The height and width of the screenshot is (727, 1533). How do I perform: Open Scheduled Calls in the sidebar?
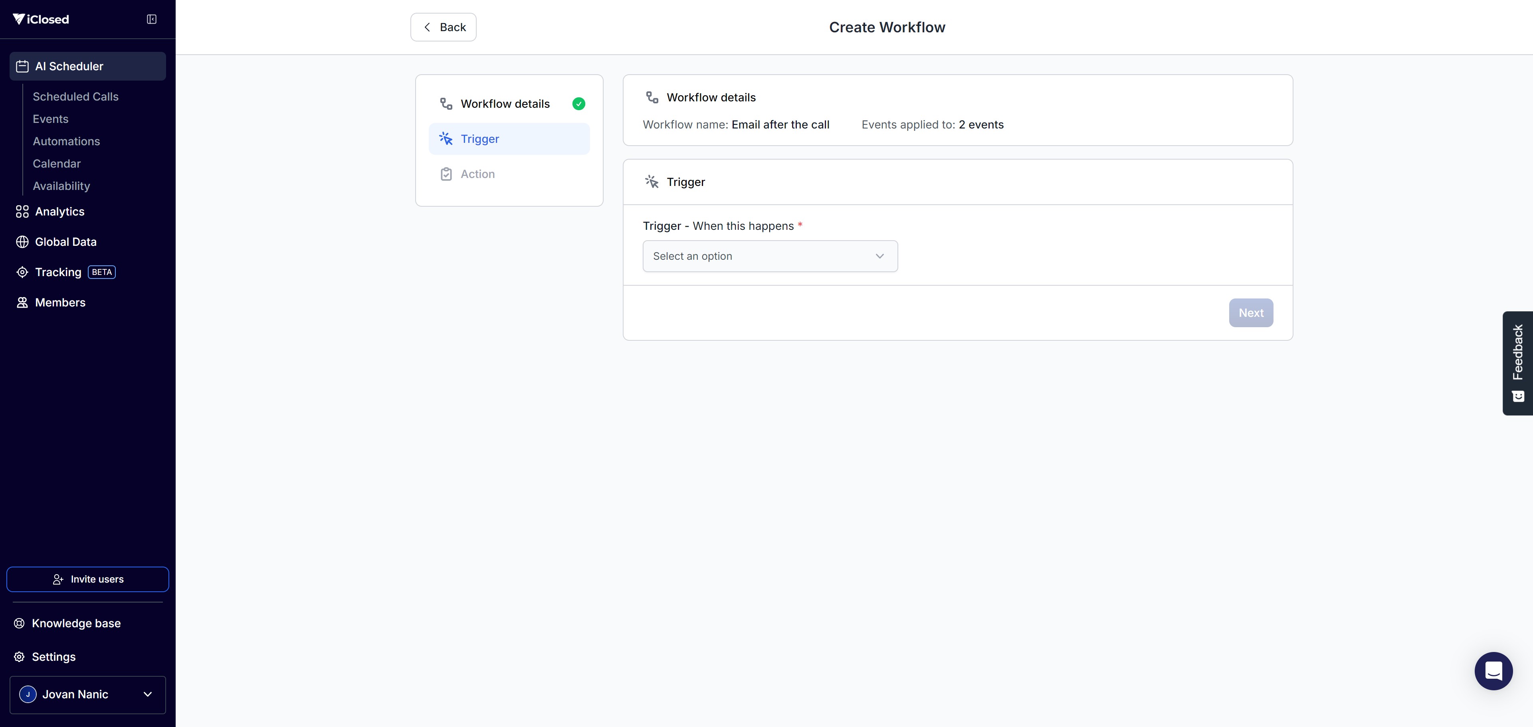[x=75, y=97]
